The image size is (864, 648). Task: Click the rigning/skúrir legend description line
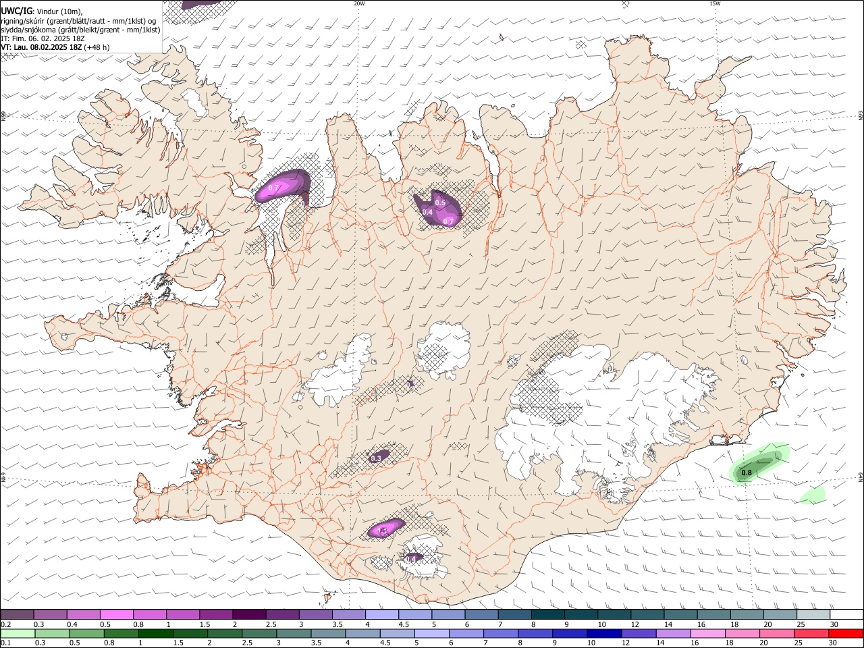pos(78,20)
